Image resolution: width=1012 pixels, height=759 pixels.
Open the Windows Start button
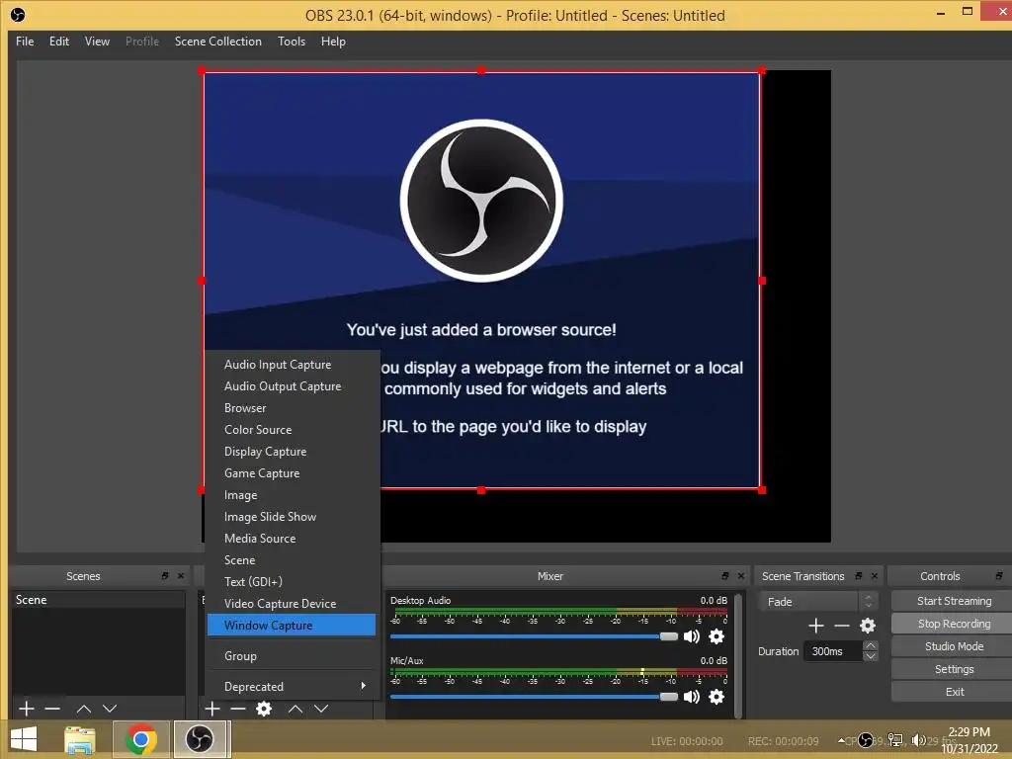coord(24,739)
